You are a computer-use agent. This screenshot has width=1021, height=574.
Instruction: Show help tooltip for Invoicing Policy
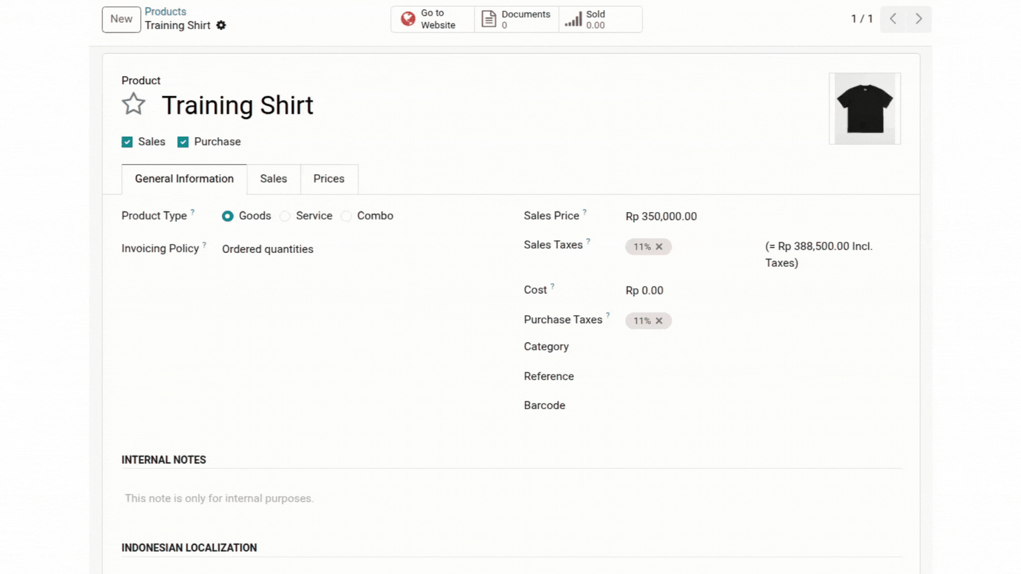(204, 245)
